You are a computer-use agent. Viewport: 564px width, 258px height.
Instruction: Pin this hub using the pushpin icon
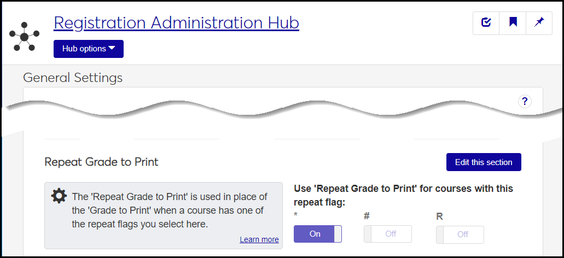539,23
